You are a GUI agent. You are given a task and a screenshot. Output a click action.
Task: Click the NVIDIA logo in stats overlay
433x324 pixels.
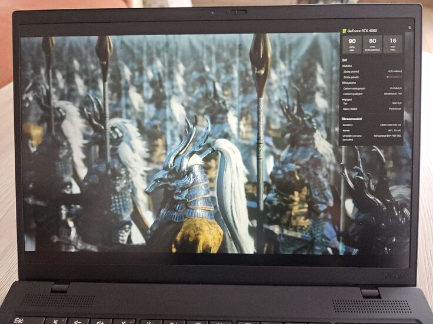coord(344,31)
